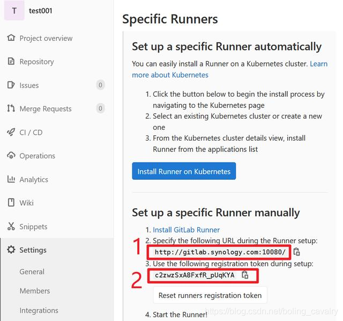Click the Start the Runner! step text

point(180,315)
